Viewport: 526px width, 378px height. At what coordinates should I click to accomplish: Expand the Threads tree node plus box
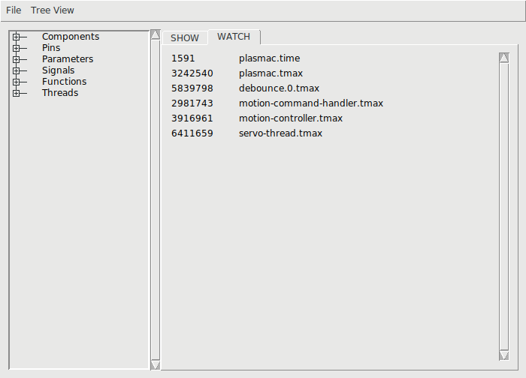click(x=16, y=93)
